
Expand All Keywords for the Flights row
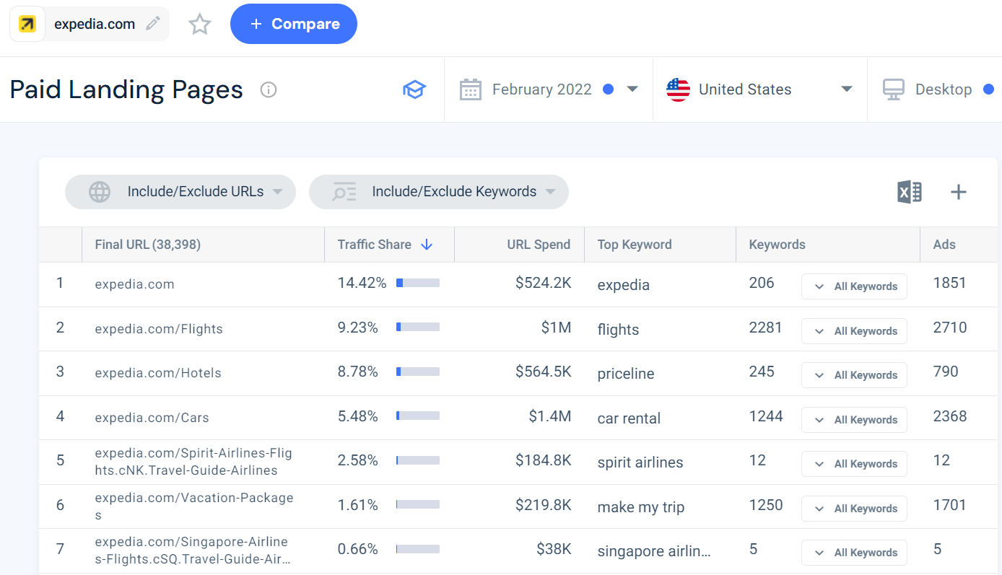854,330
